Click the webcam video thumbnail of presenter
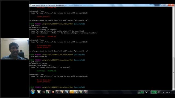 [x=15, y=49]
